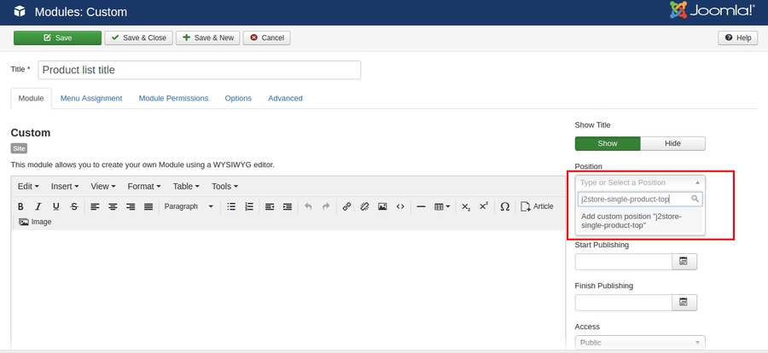Expand the Paragraph format dropdown

click(189, 206)
